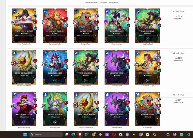
Task: Open the Sturdy Axe Warden card
Action: pos(55,25)
